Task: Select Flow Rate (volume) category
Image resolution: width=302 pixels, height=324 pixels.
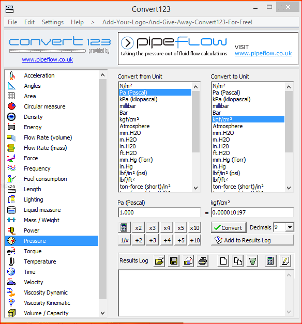Action: coord(52,137)
